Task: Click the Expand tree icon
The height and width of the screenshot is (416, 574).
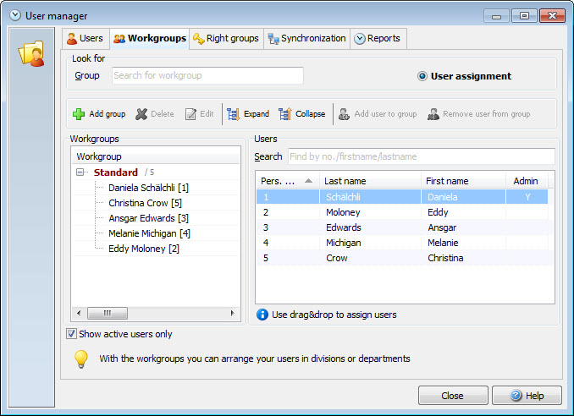Action: point(233,114)
